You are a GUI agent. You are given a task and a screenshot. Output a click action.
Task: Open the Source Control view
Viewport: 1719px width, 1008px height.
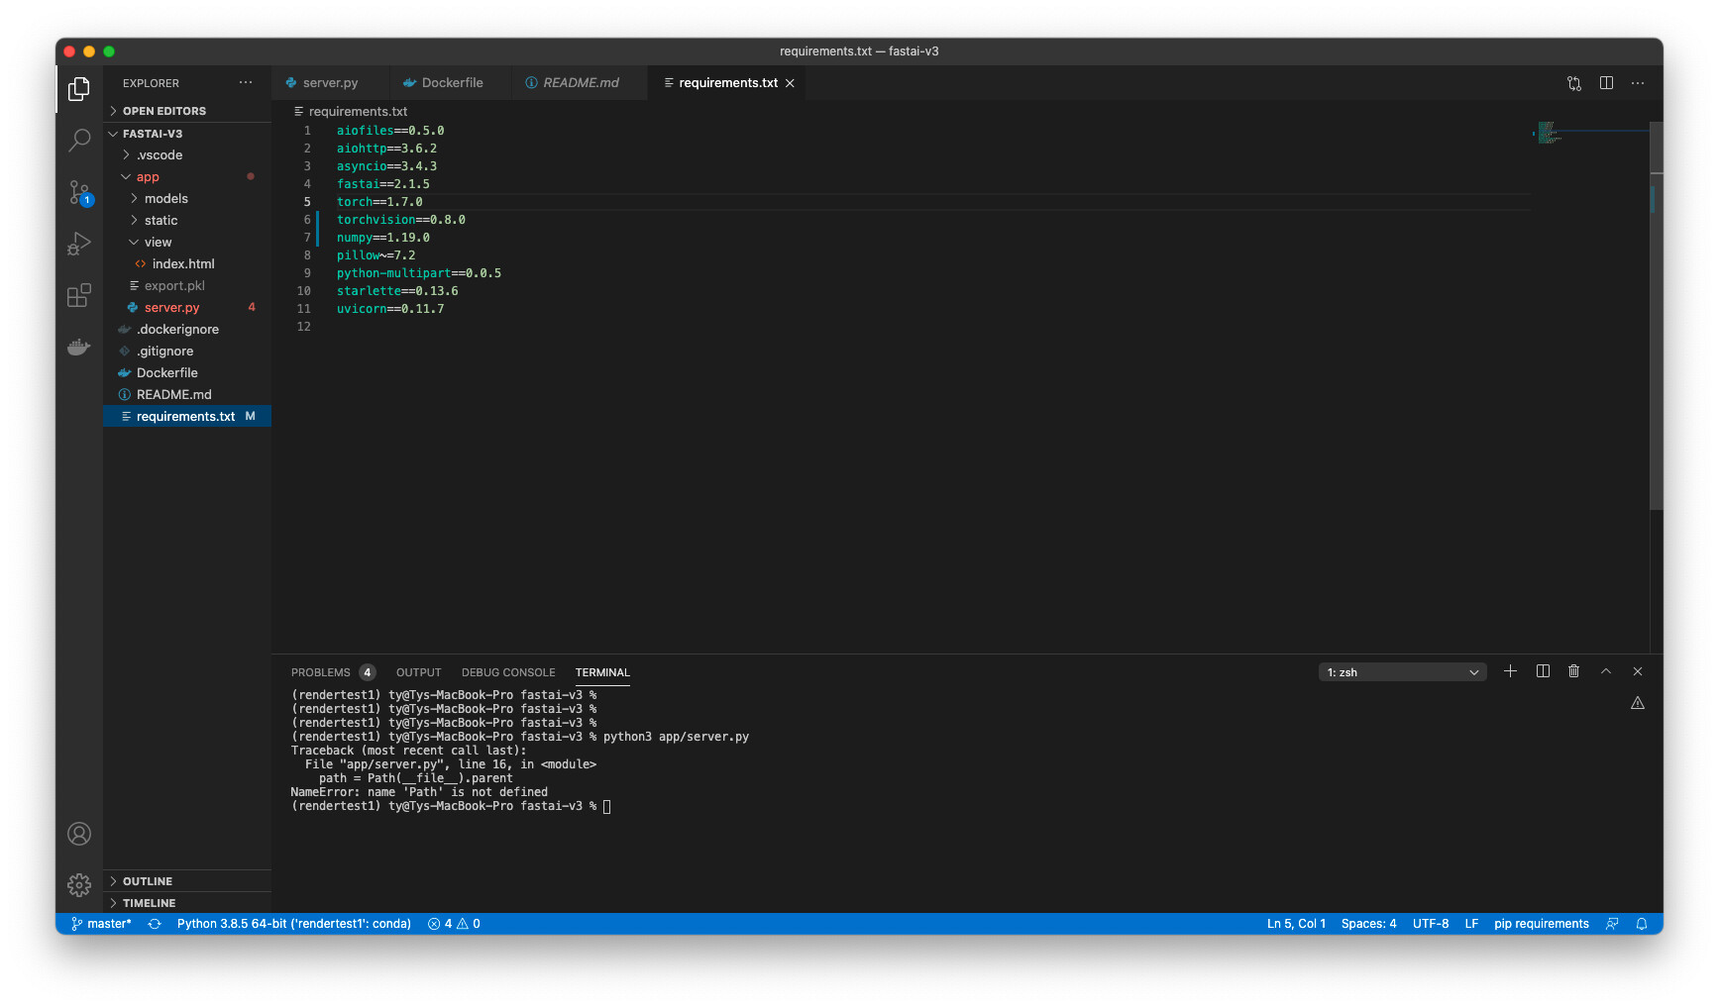coord(79,192)
